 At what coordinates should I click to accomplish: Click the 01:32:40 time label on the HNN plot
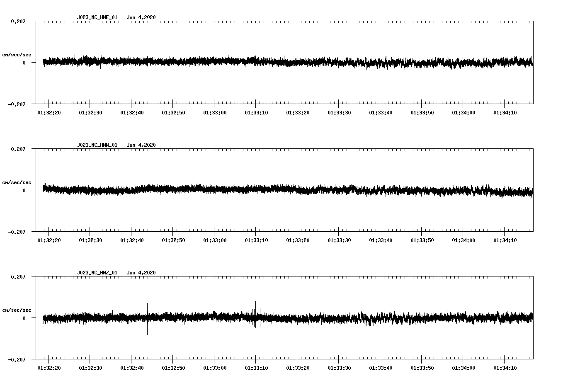pyautogui.click(x=132, y=240)
